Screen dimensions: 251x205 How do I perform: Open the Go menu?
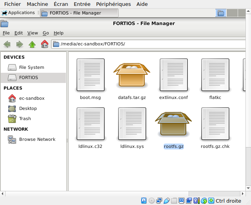tap(46, 33)
